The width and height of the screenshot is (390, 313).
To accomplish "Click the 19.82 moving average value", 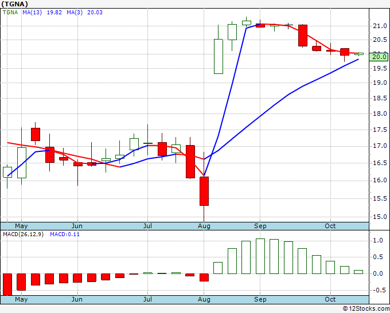I will (54, 13).
